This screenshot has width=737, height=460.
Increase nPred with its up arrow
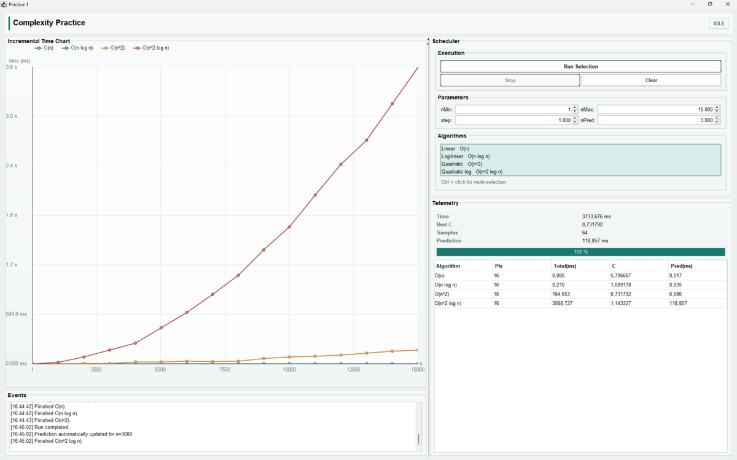717,118
